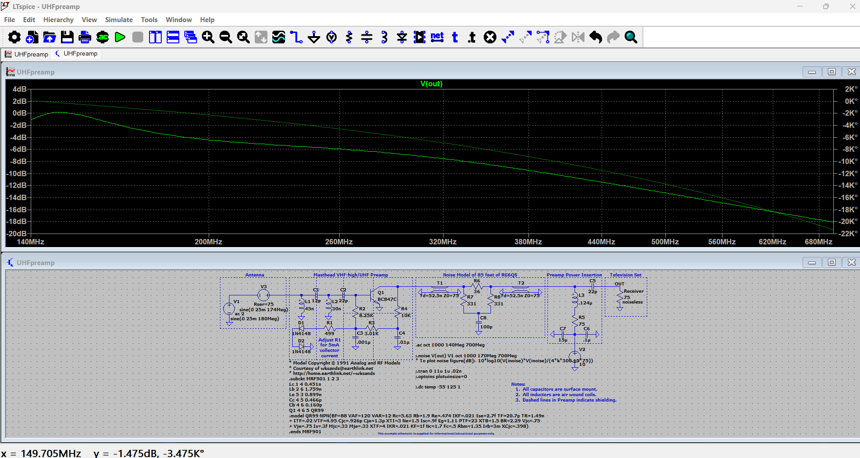Image resolution: width=860 pixels, height=458 pixels.
Task: Click the 'Television Set' block title
Action: (x=626, y=275)
